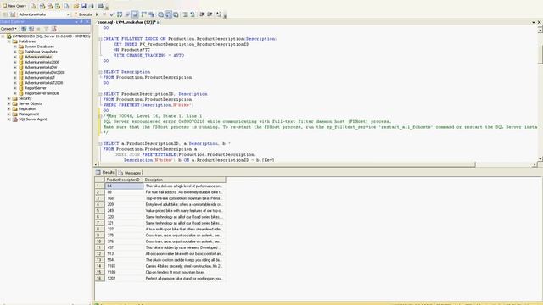Viewport: 543px width, 305px height.
Task: Click the Decrease Indent icon
Action: tap(202, 14)
